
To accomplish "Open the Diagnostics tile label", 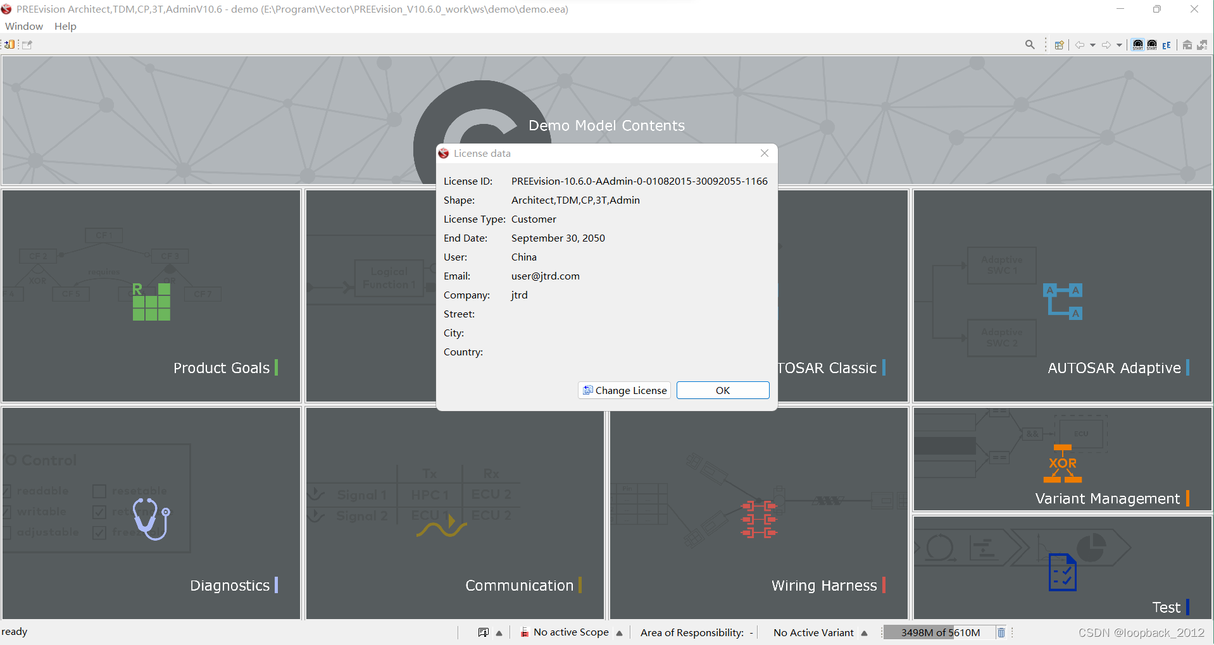I will coord(230,586).
